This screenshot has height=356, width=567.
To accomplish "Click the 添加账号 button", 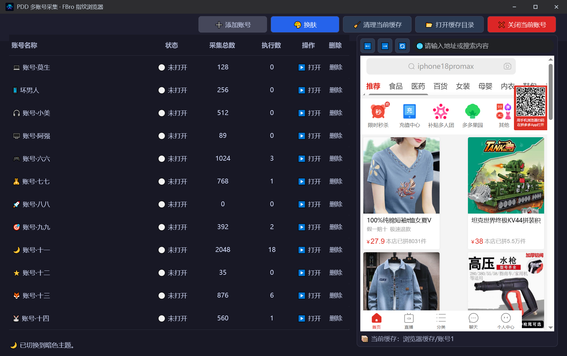I will tap(233, 25).
